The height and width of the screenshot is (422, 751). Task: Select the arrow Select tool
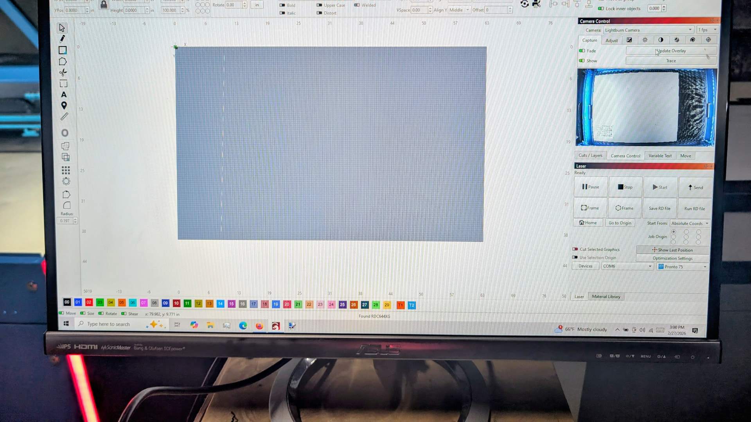(x=62, y=28)
